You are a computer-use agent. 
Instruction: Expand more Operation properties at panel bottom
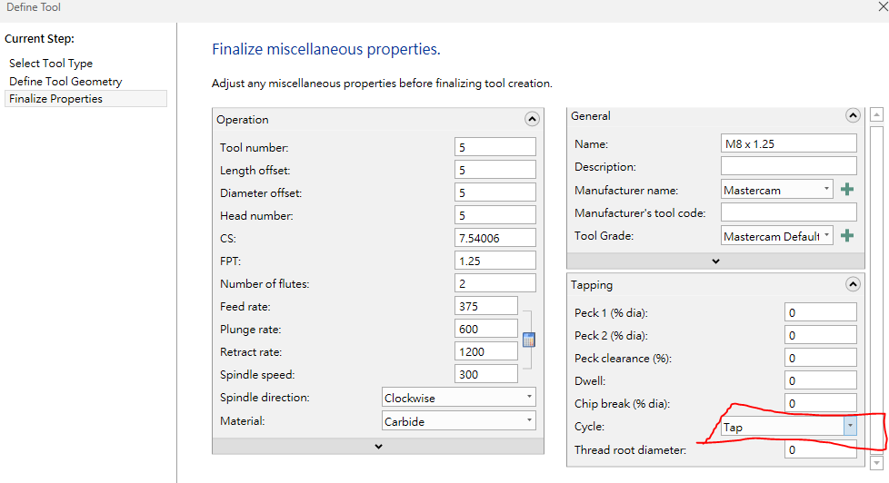(x=378, y=446)
